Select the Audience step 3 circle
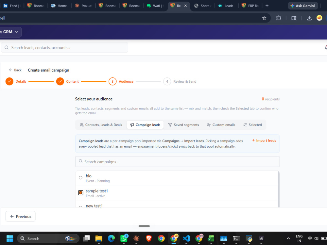The height and width of the screenshot is (245, 327). pyautogui.click(x=112, y=81)
